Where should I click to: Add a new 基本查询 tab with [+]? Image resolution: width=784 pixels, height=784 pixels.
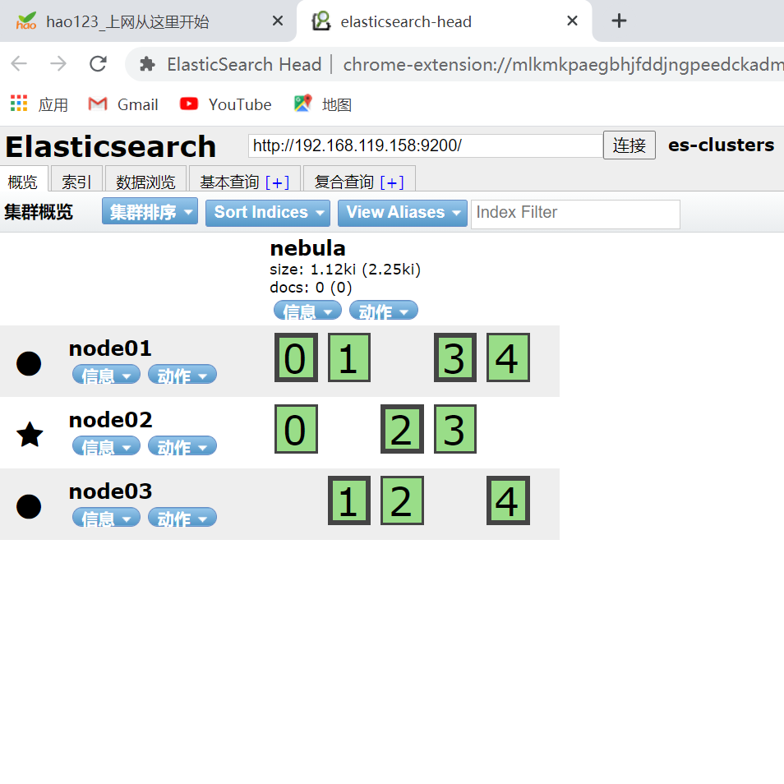pos(278,183)
